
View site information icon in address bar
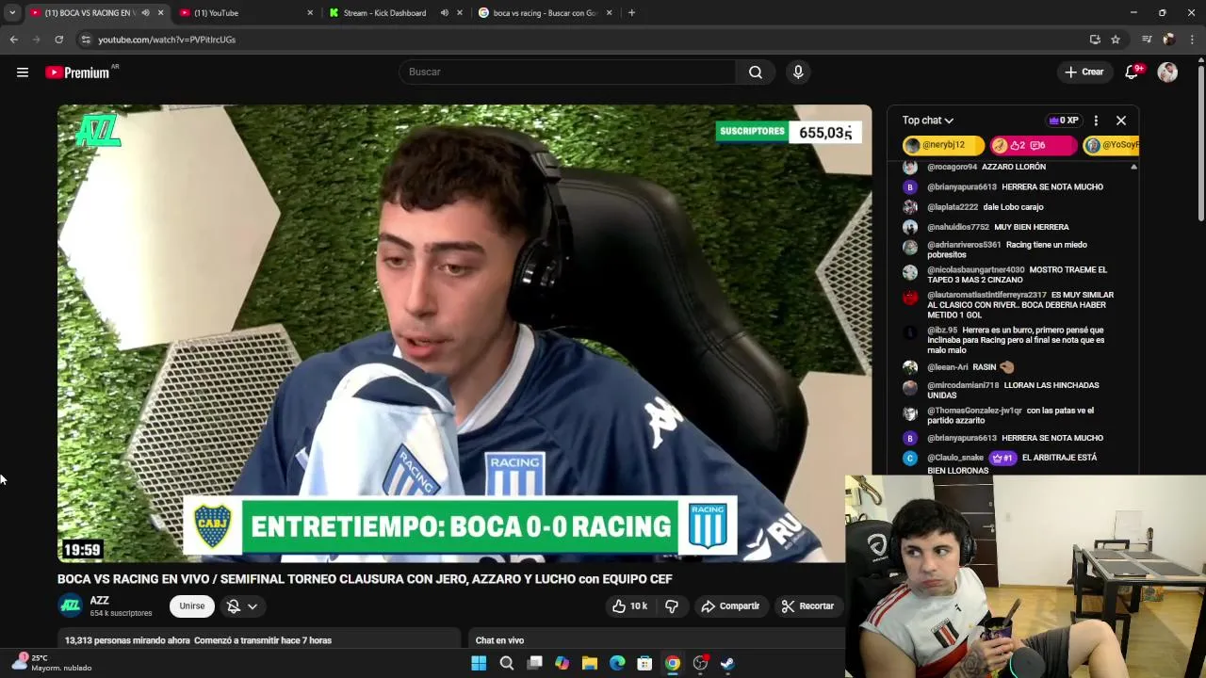pyautogui.click(x=86, y=40)
